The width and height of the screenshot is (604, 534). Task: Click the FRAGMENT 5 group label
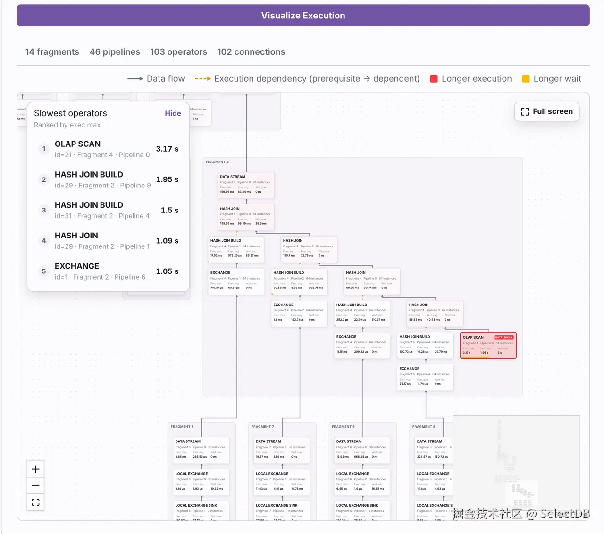pyautogui.click(x=424, y=427)
